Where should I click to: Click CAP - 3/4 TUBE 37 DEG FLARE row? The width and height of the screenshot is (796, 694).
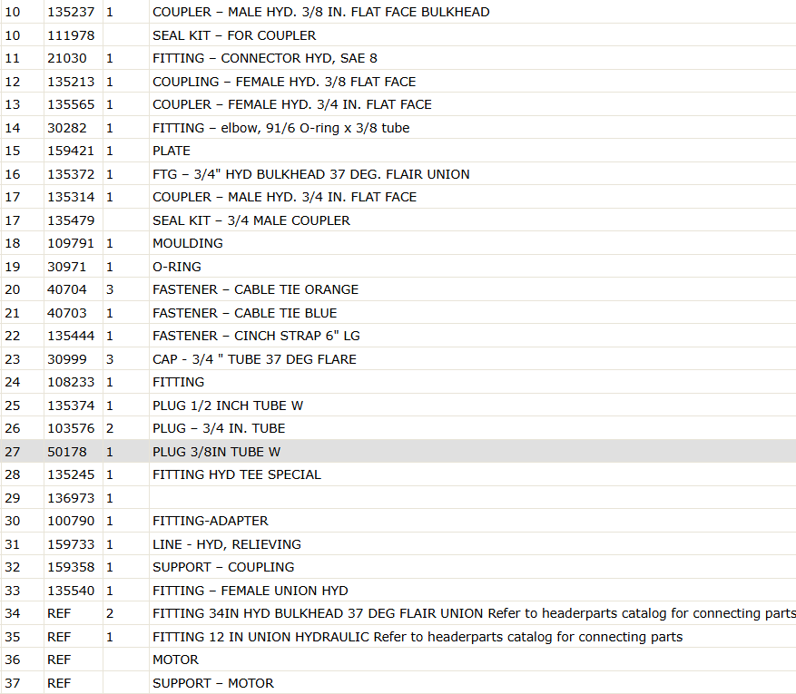(398, 359)
